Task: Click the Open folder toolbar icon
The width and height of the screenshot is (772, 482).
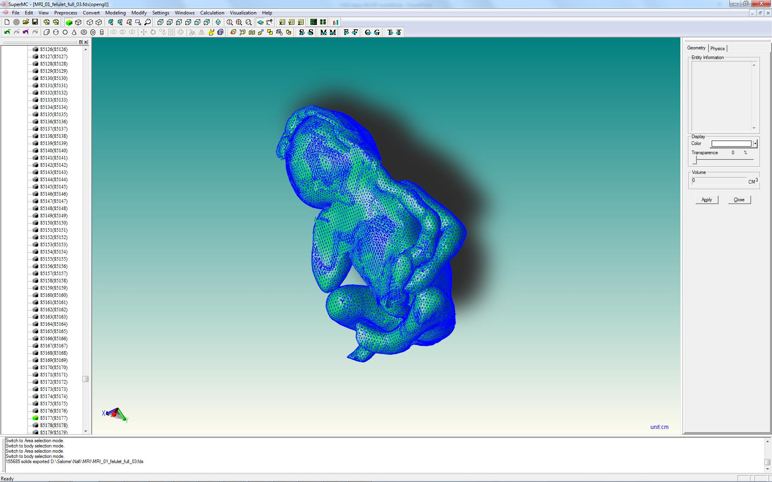Action: pos(26,22)
